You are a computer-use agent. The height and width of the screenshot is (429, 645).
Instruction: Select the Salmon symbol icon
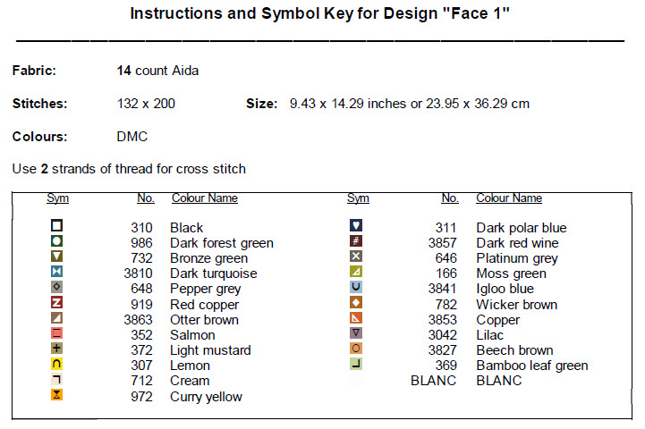tap(57, 334)
